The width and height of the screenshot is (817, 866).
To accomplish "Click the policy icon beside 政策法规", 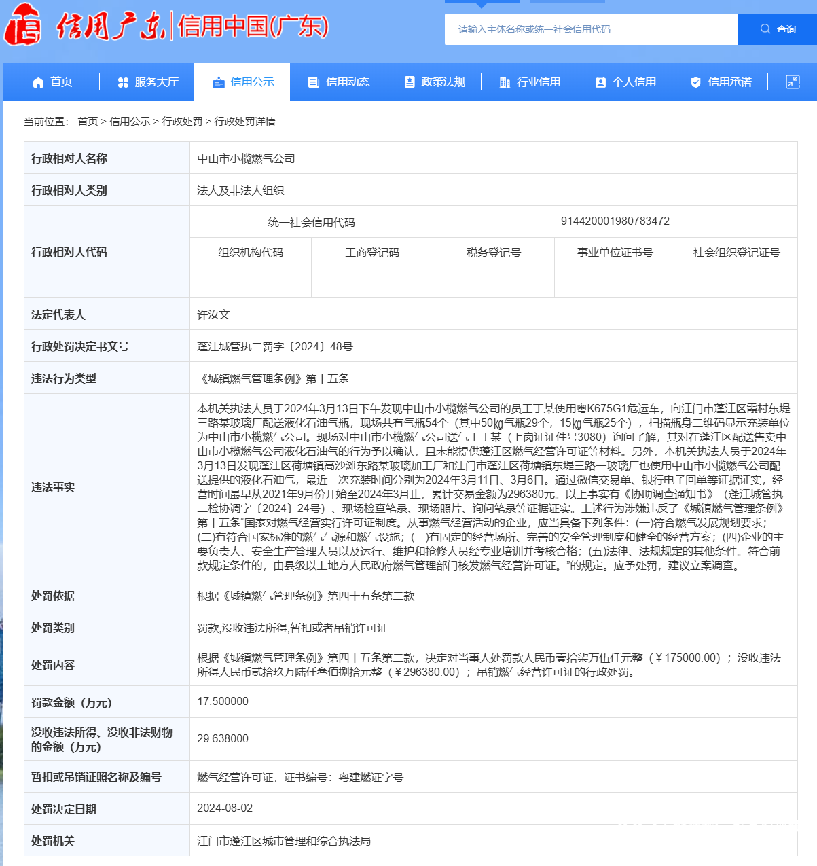I will (x=409, y=82).
